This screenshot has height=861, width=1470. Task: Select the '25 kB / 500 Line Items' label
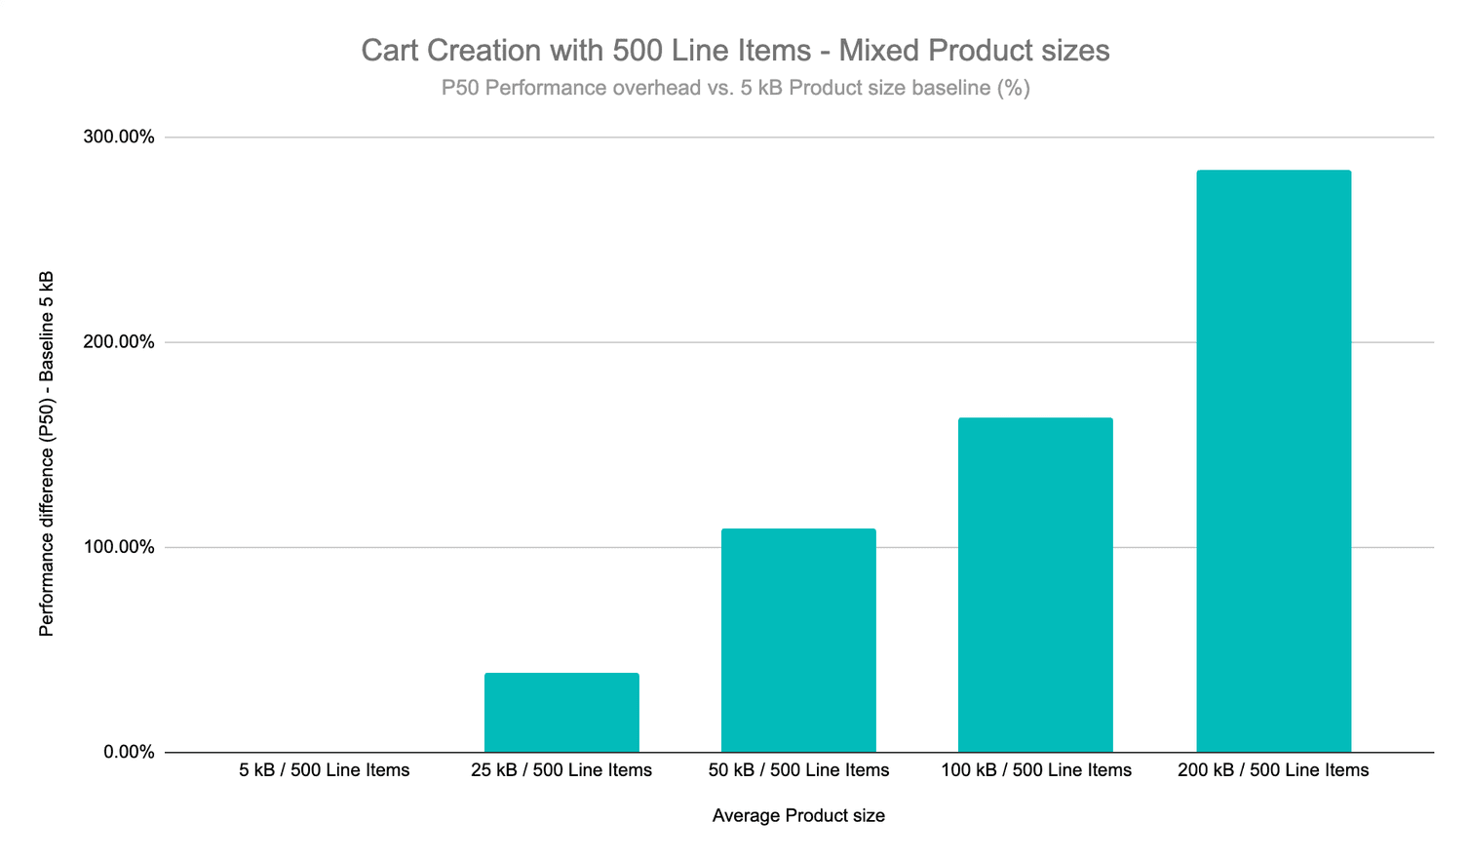pos(561,770)
